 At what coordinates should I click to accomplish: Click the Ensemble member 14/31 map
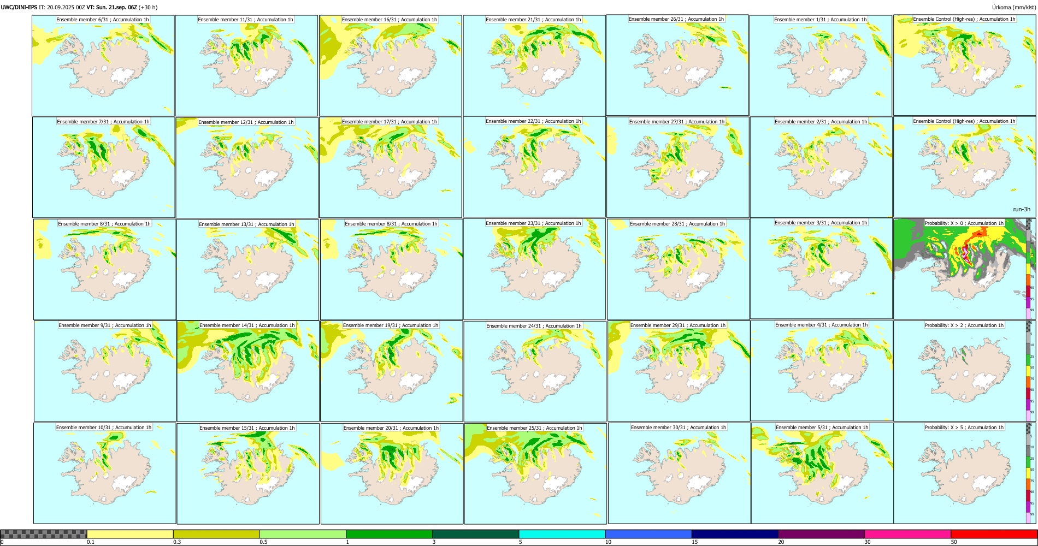(x=248, y=371)
